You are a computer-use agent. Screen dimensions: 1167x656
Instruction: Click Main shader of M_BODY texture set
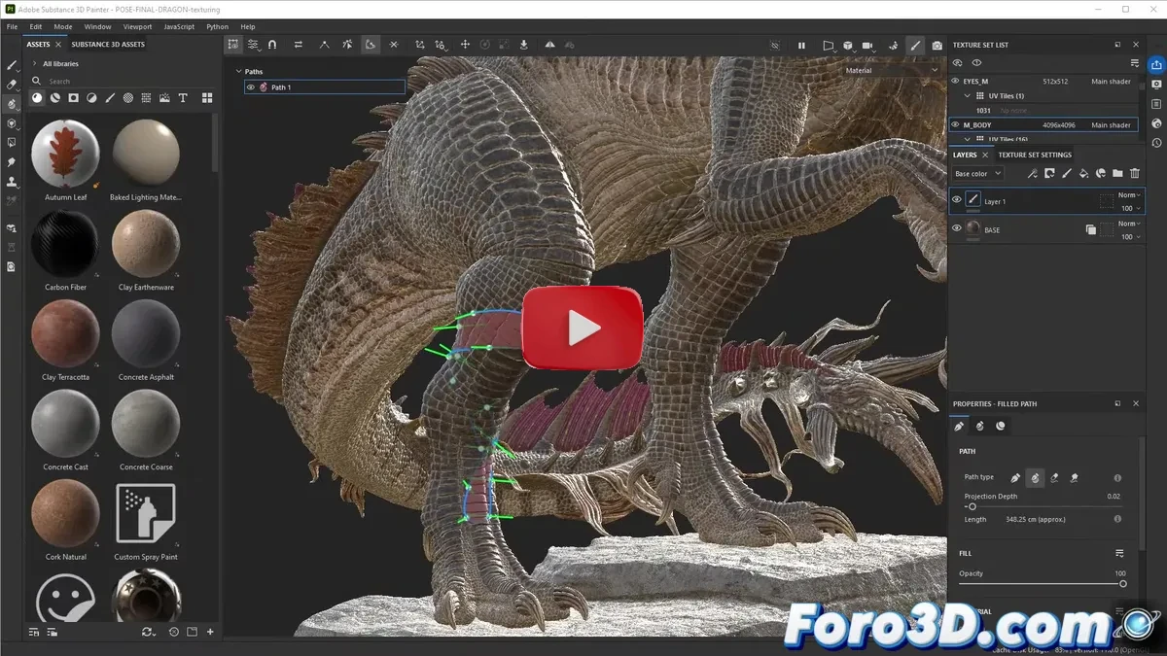[1111, 125]
